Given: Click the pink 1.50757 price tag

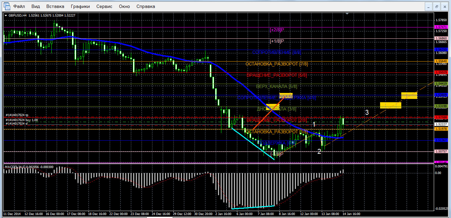Looking at the screenshot, I should click(x=440, y=151).
